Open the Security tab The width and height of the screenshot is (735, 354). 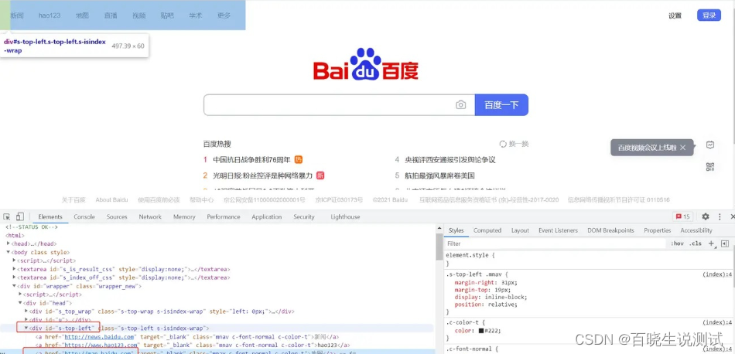[304, 216]
